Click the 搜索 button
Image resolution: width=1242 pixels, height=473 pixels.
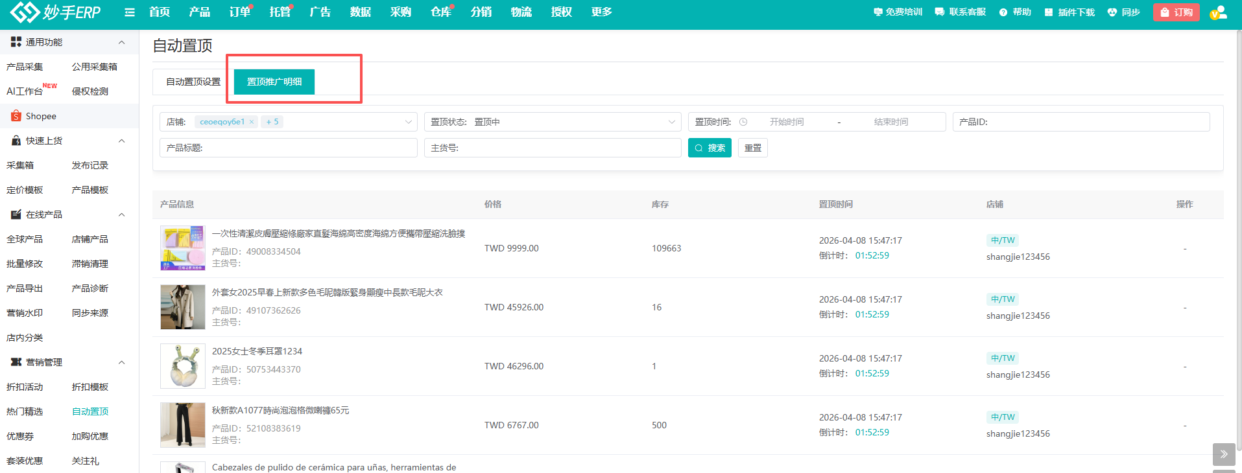pyautogui.click(x=710, y=148)
